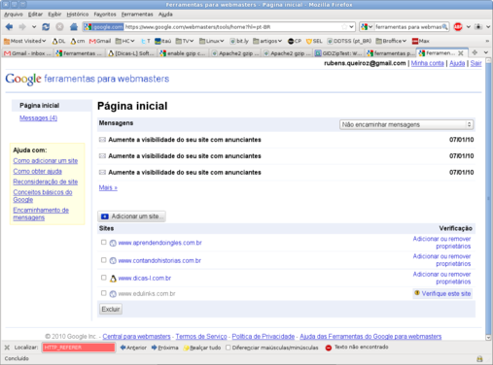
Task: Click the Sair link
Action: click(475, 63)
